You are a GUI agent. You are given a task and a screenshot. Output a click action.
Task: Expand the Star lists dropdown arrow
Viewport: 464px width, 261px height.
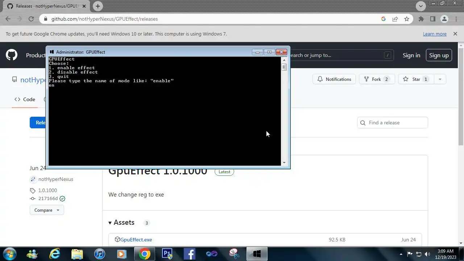(440, 79)
